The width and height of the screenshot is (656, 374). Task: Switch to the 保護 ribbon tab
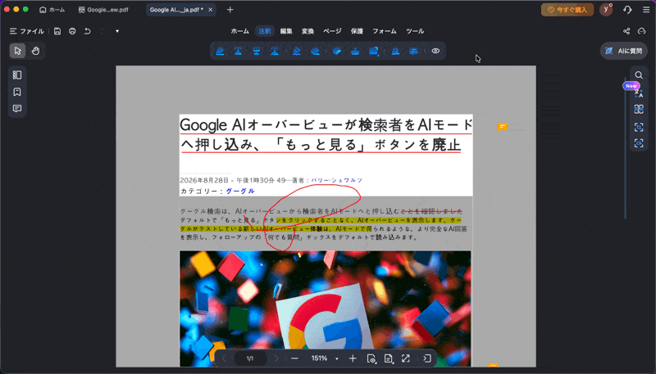[357, 31]
